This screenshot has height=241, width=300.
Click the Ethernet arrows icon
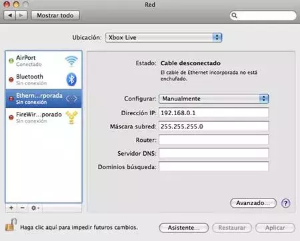(71, 99)
